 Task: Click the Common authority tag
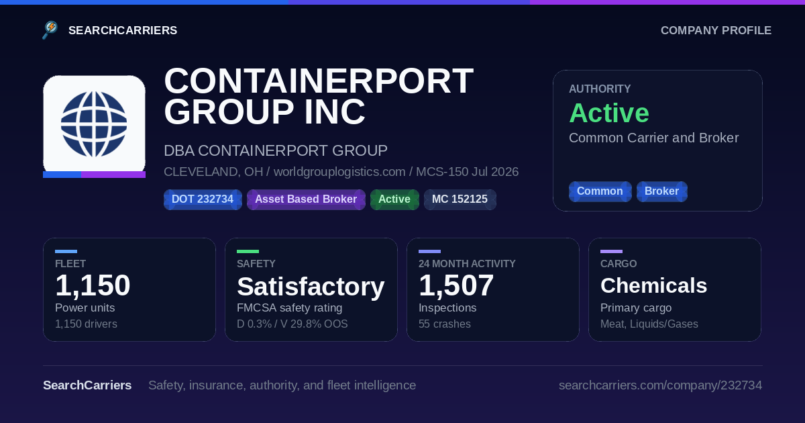click(600, 191)
